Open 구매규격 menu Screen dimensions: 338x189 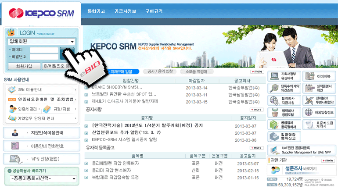pyautogui.click(x=154, y=11)
